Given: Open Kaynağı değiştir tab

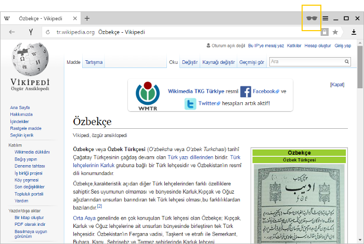Looking at the screenshot, I should (218, 62).
